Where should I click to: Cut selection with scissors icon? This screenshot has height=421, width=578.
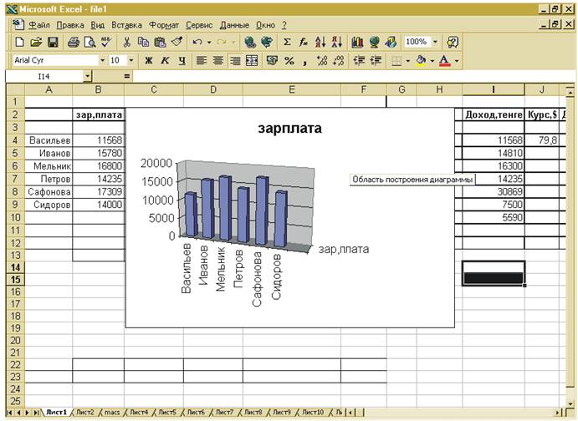tap(127, 43)
